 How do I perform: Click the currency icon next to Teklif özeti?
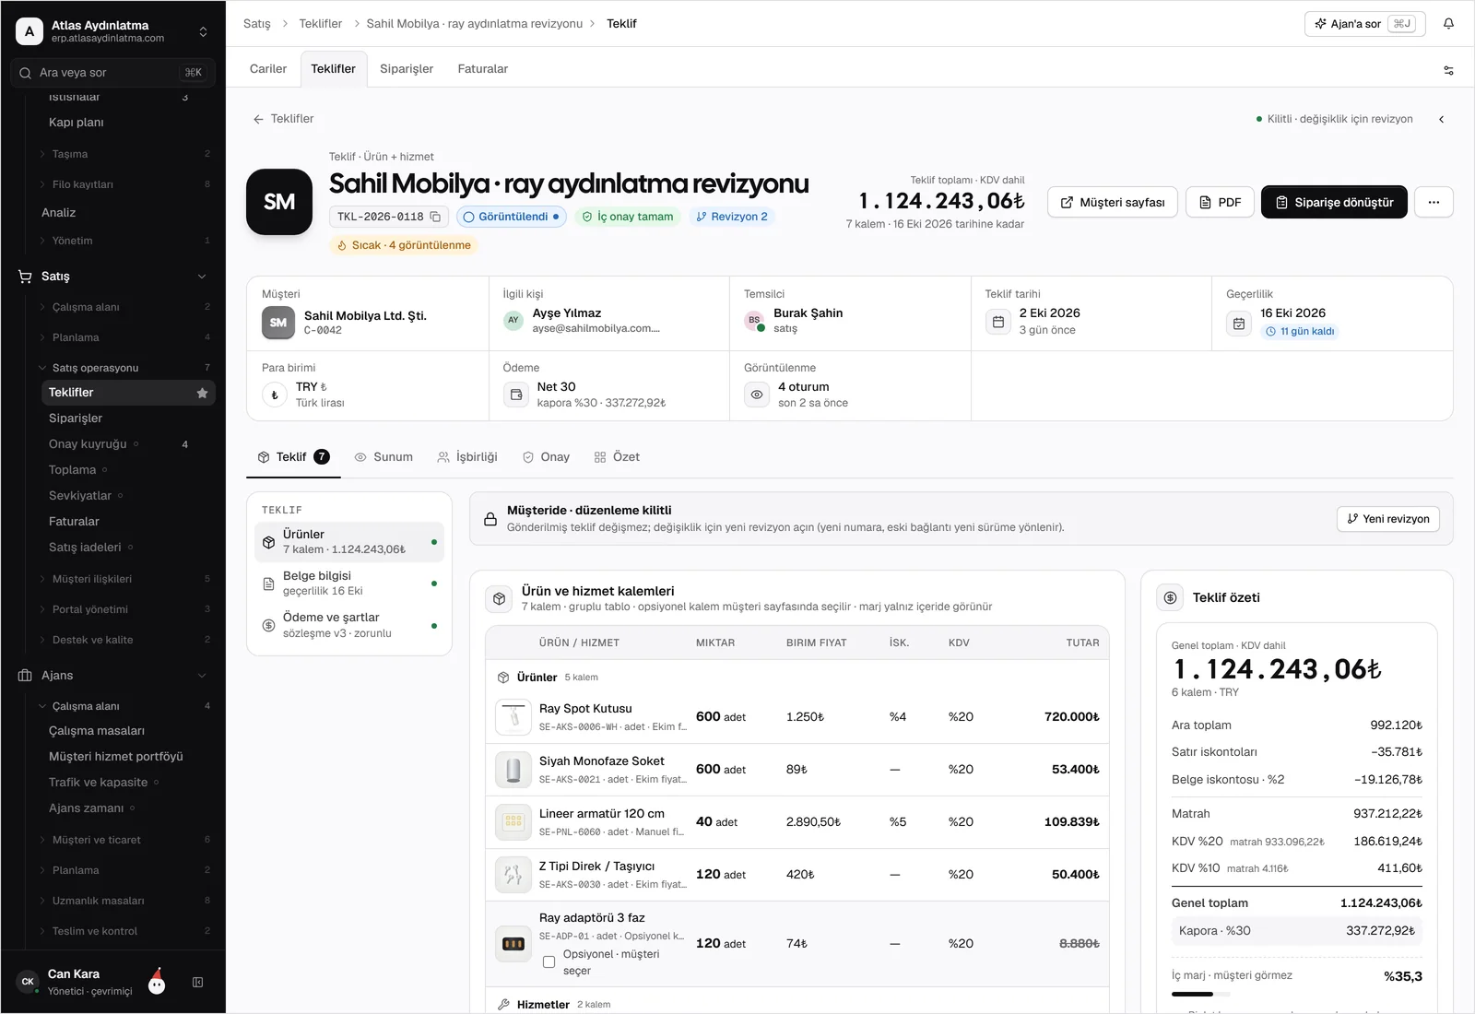(1170, 597)
